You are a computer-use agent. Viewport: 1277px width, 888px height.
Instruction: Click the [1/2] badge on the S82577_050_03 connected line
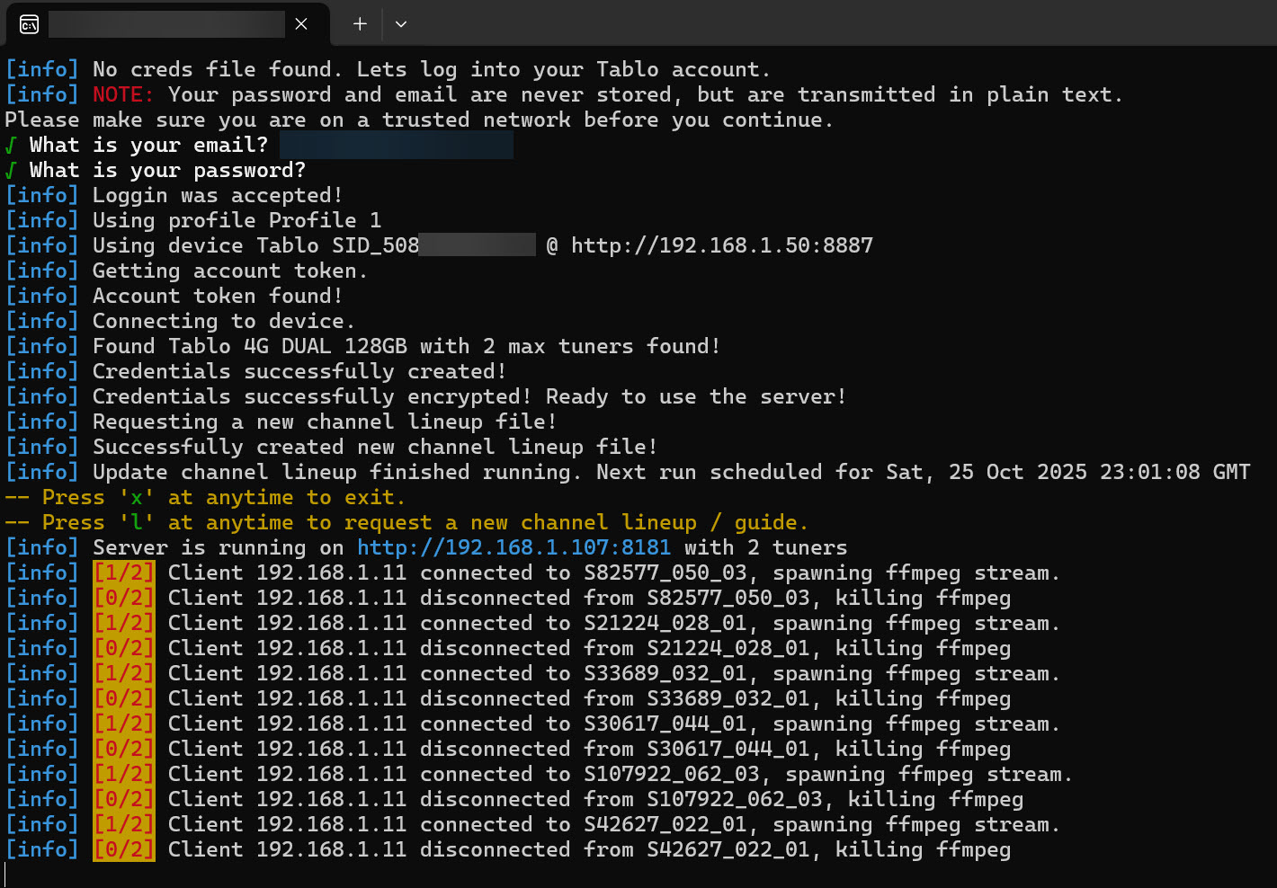(x=124, y=573)
